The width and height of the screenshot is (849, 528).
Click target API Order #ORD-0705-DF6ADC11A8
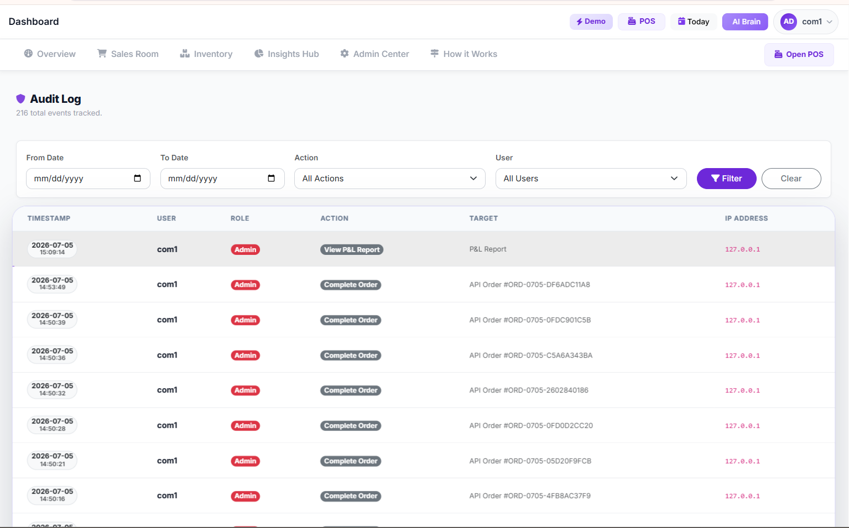click(529, 285)
